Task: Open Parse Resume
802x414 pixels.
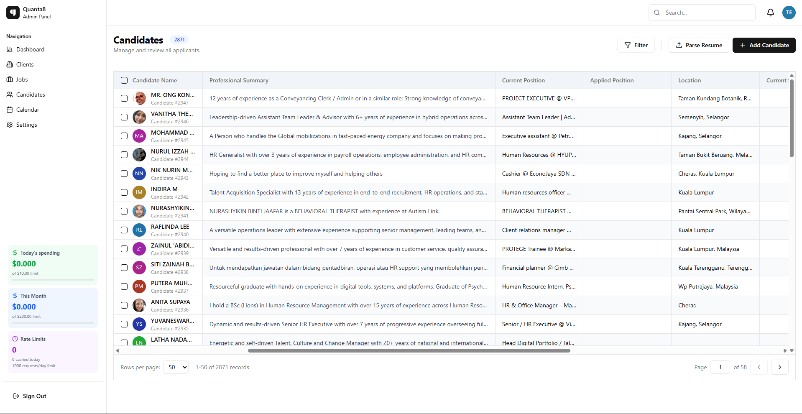Action: pyautogui.click(x=698, y=45)
